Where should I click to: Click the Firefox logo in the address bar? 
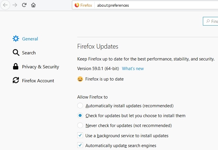tap(77, 5)
